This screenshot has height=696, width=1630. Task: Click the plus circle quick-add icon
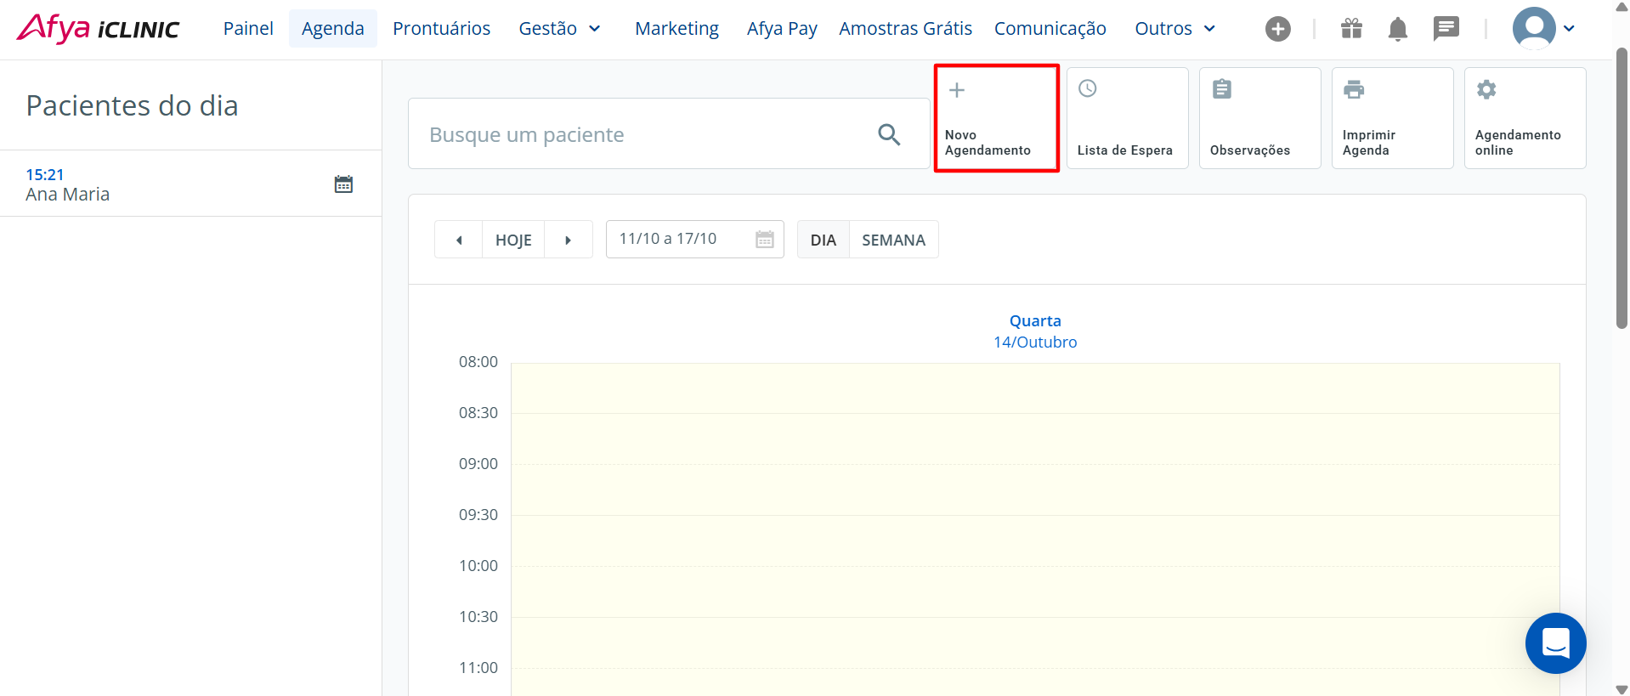1277,29
